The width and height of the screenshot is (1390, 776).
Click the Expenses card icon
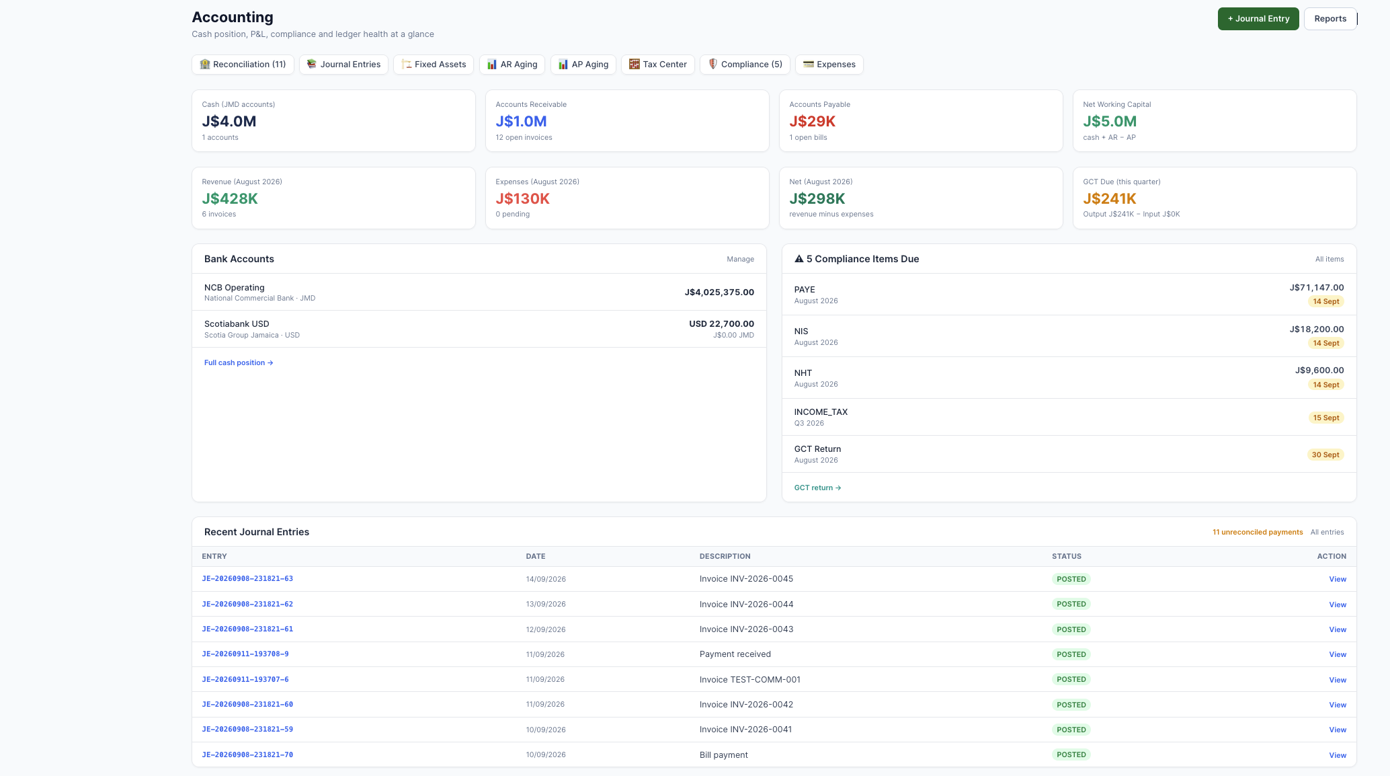(x=809, y=65)
